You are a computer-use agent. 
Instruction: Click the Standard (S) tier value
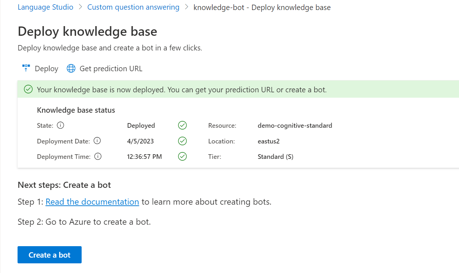(275, 157)
